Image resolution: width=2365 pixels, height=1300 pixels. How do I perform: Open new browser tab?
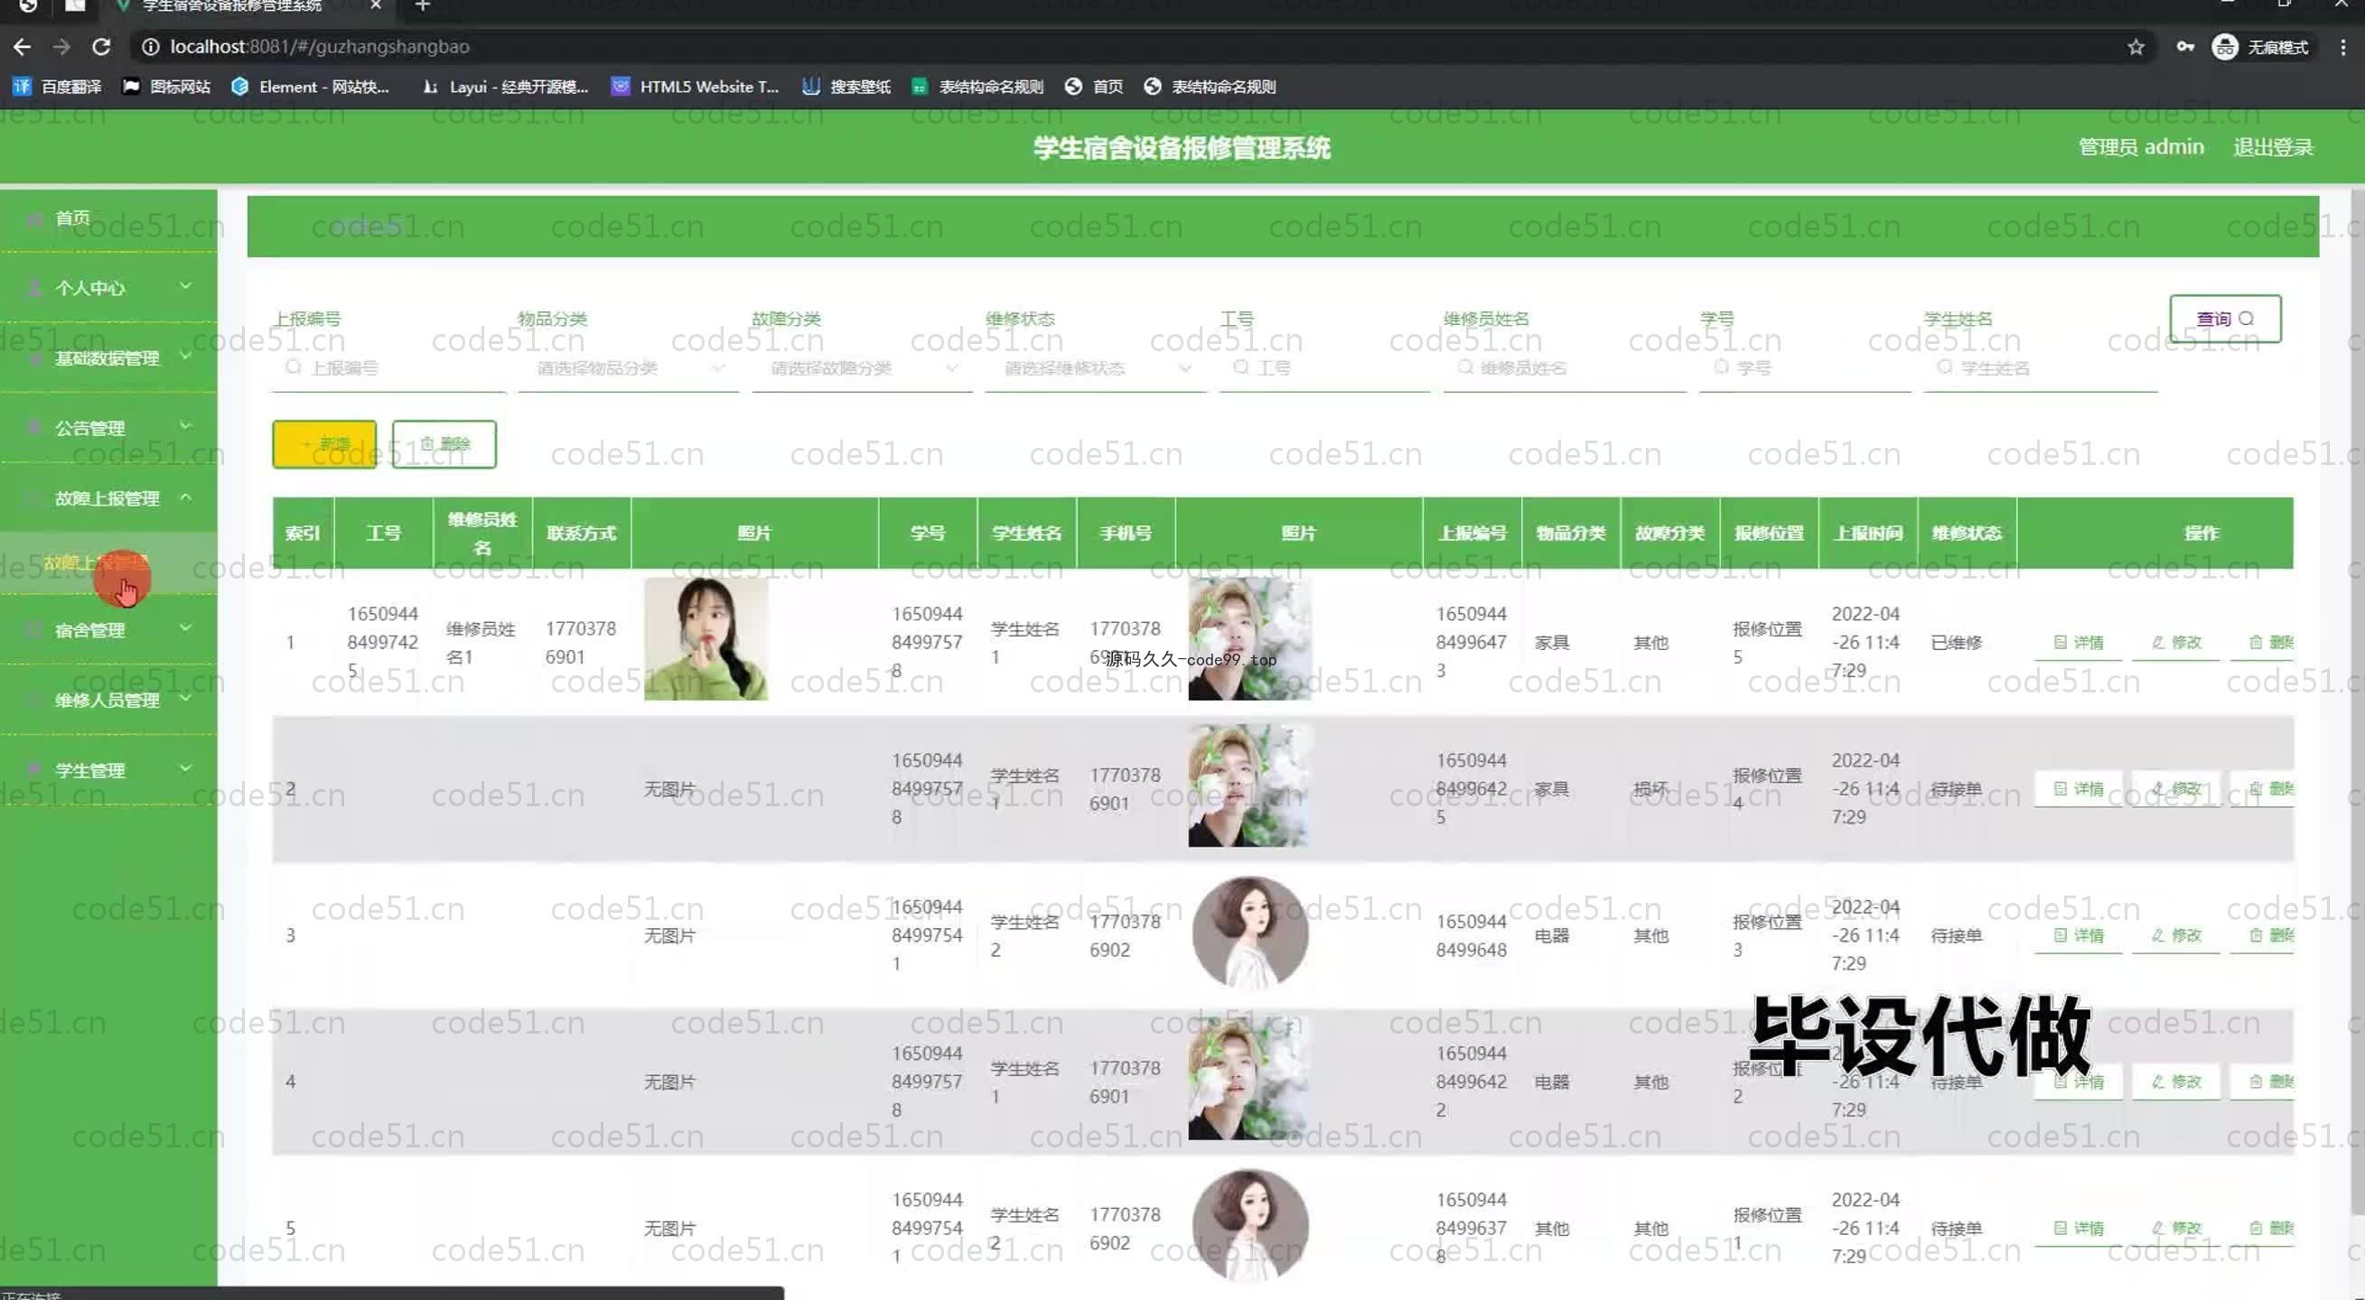tap(423, 5)
